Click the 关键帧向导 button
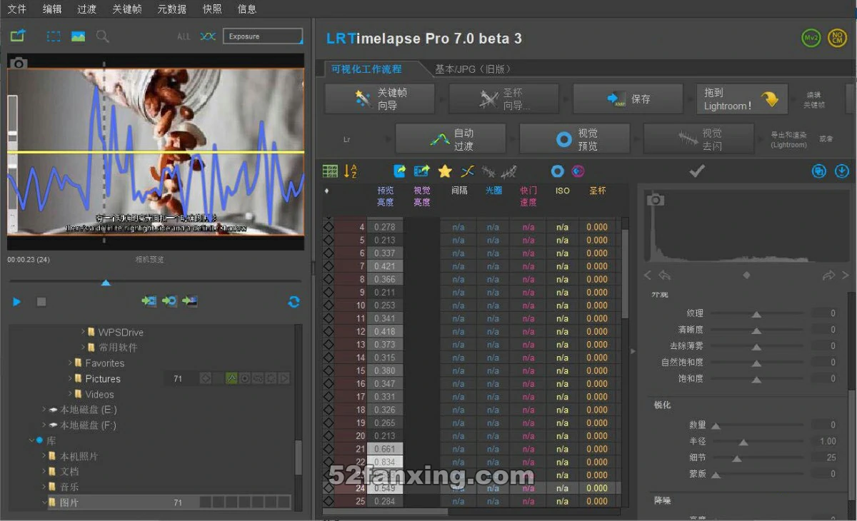This screenshot has height=521, width=857. point(380,99)
